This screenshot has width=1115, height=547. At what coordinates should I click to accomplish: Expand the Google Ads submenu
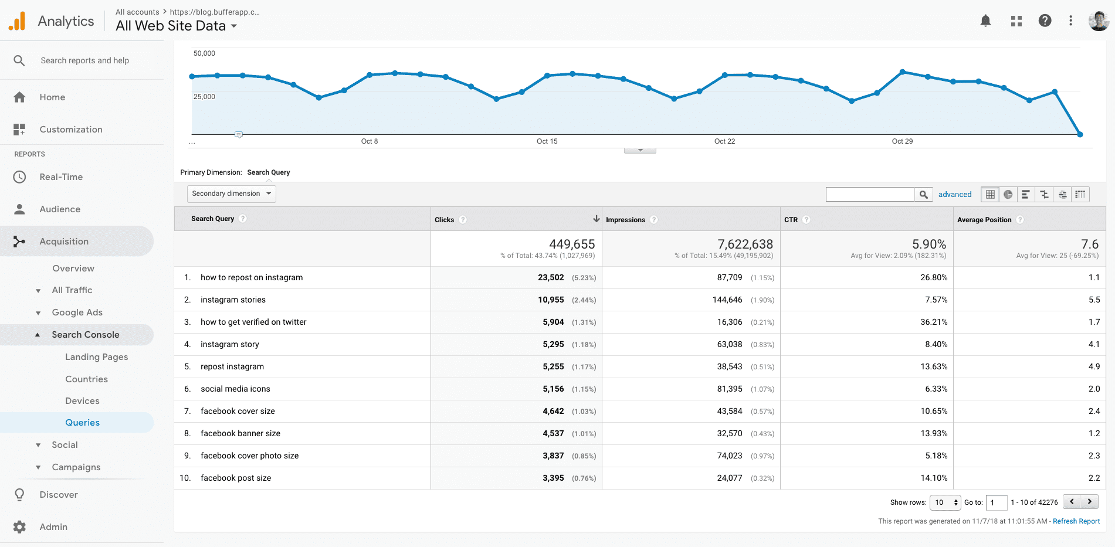38,313
